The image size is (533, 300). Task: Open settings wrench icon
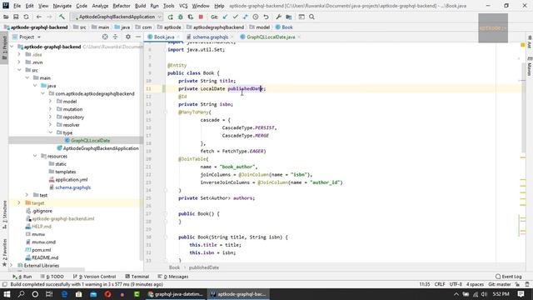tap(278, 17)
